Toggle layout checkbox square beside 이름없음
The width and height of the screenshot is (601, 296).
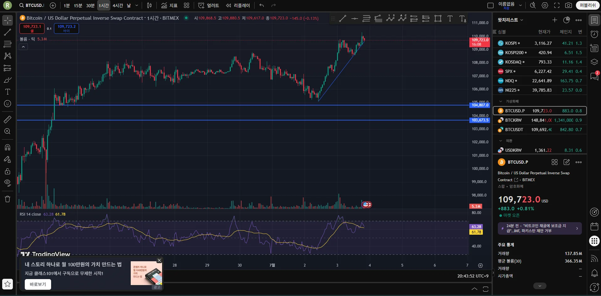click(x=490, y=5)
